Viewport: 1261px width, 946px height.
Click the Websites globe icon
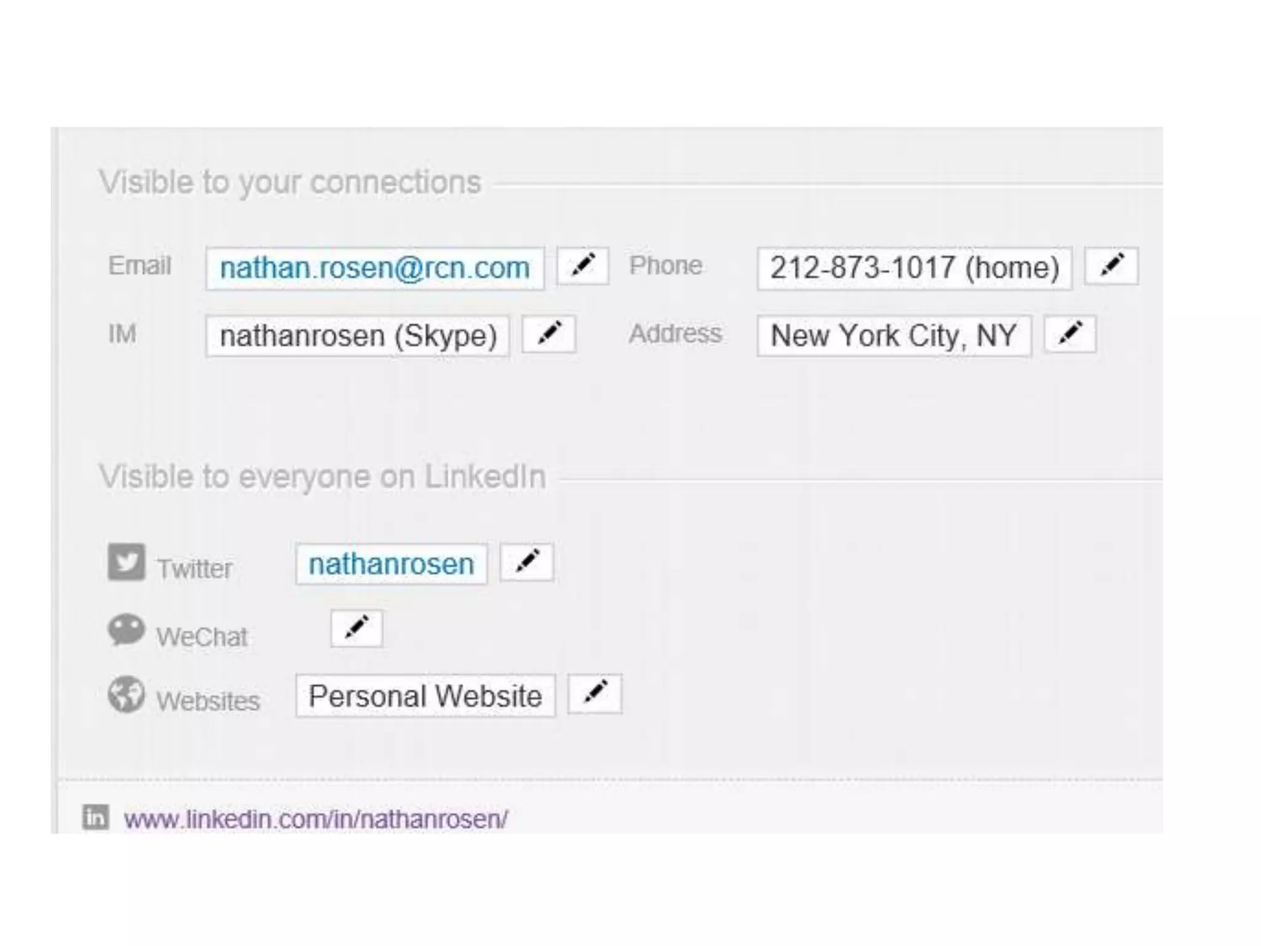pyautogui.click(x=126, y=694)
